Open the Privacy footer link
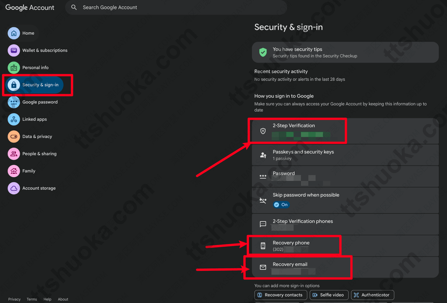 click(14, 299)
